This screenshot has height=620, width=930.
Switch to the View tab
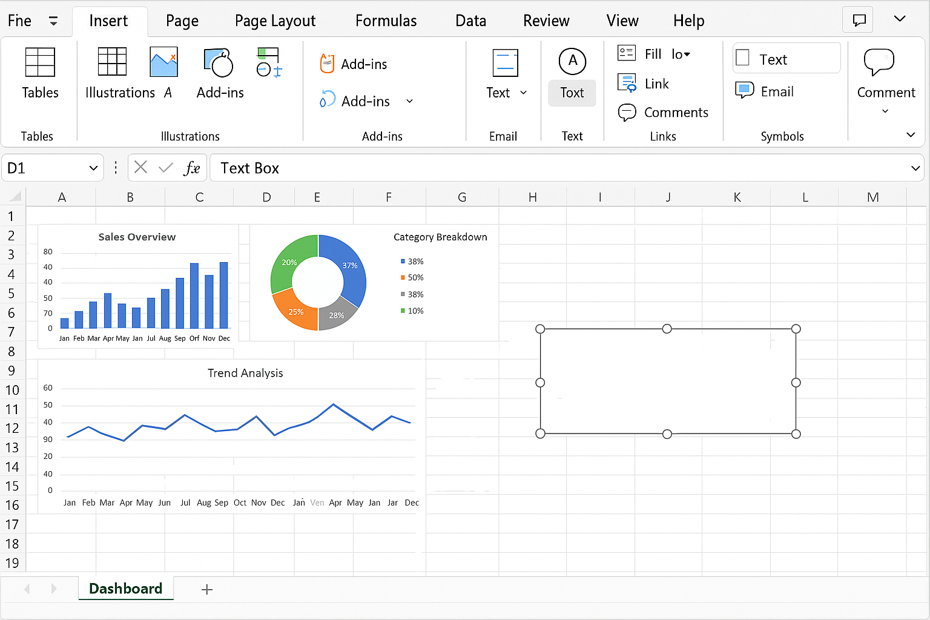[x=622, y=21]
